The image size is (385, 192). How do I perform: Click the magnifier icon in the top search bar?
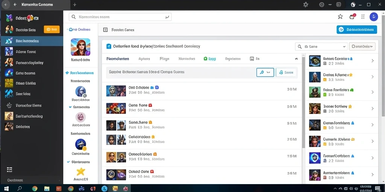74,17
